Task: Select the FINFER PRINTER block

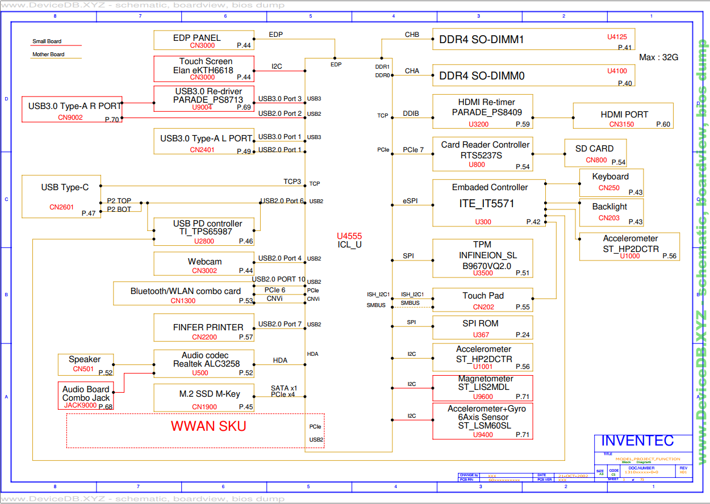Action: [204, 328]
